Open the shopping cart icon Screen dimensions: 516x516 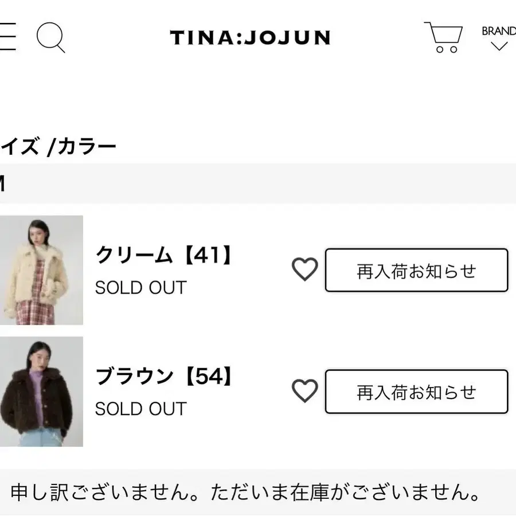[443, 37]
